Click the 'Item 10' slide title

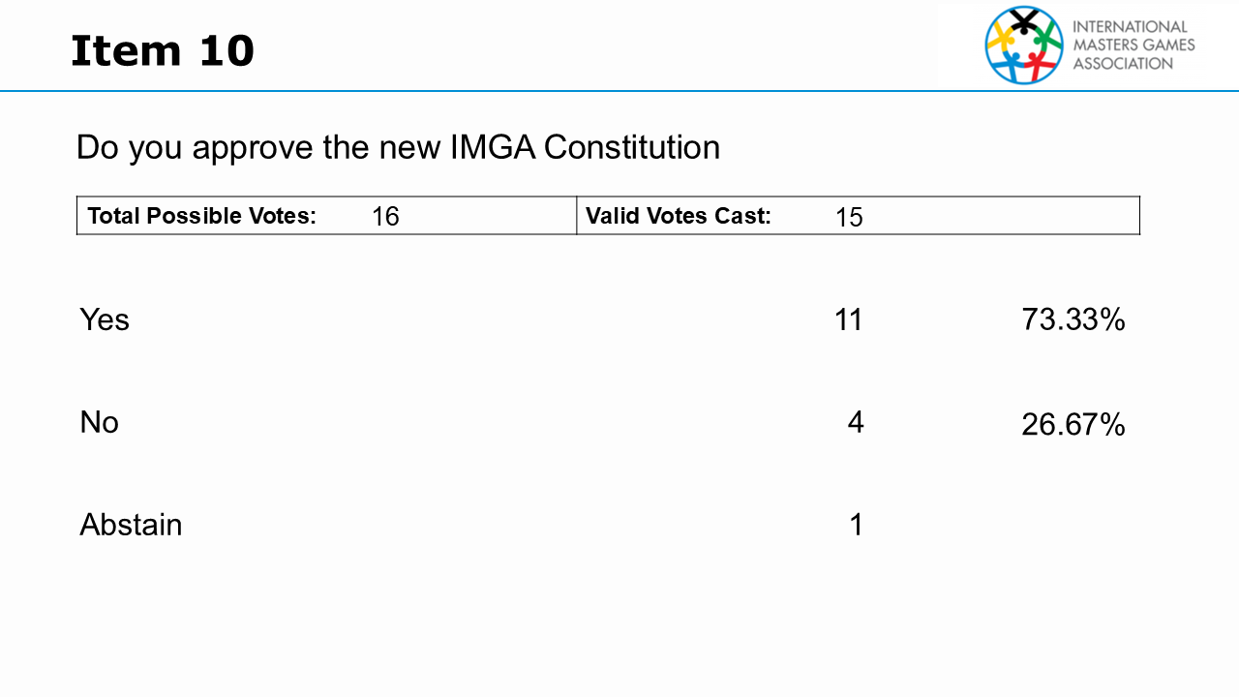click(x=163, y=50)
